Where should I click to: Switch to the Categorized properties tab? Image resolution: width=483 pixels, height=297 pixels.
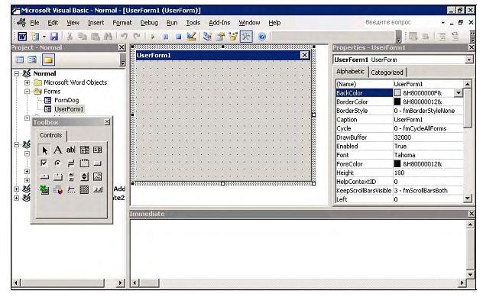pos(387,73)
